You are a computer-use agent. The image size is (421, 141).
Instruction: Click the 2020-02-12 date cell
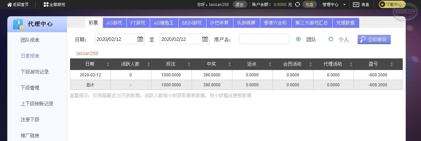coord(90,75)
